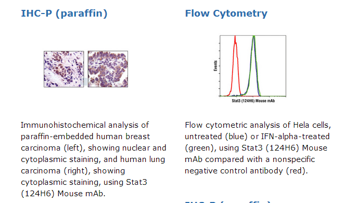Click '(124H6) Mouse mAb.' ending the left paragraph
Viewport: 344px width, 203px height.
[x=63, y=194]
